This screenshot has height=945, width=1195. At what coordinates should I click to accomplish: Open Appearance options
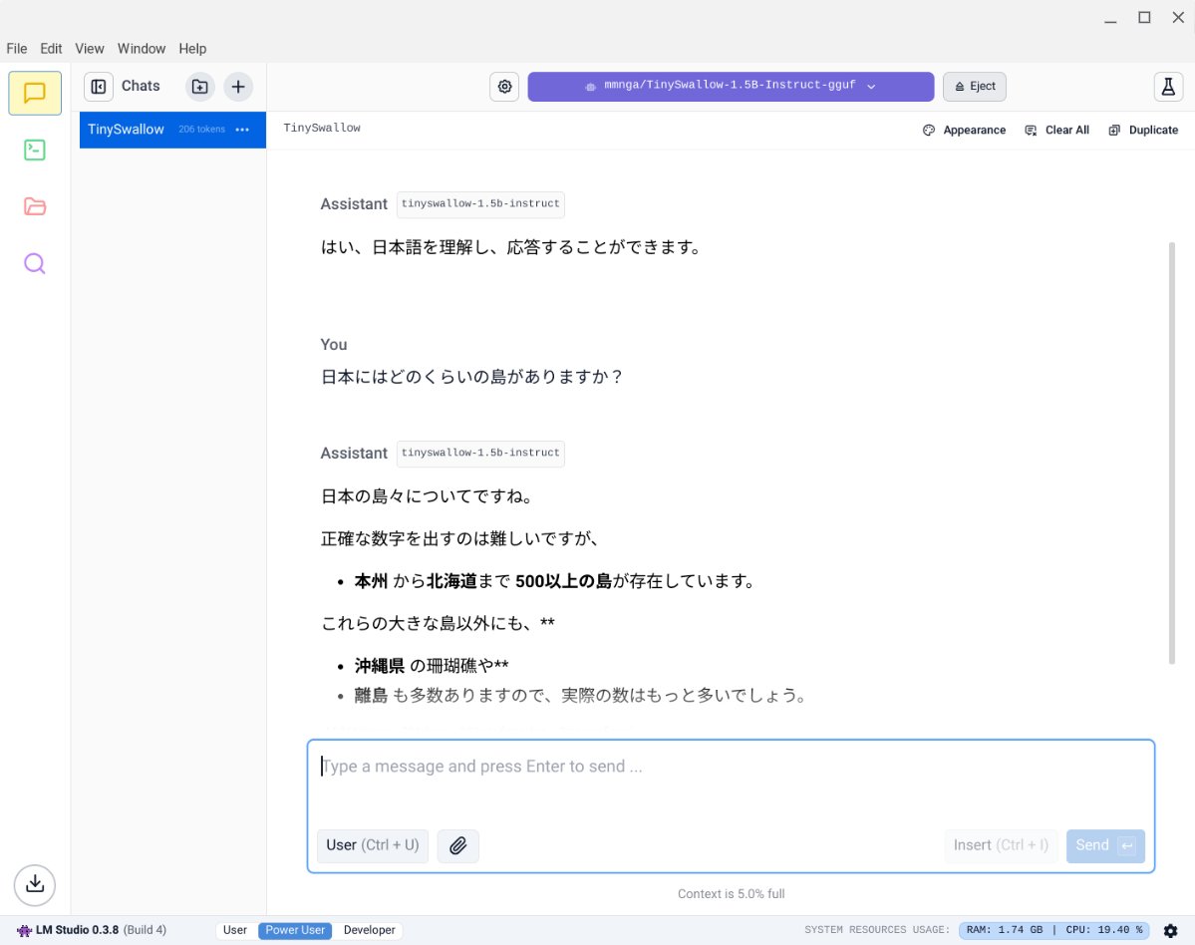[x=964, y=131]
